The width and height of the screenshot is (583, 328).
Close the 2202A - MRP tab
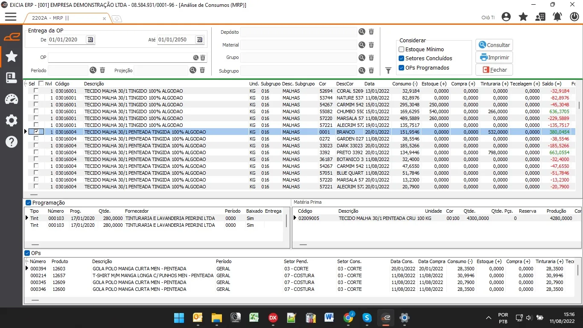(105, 19)
